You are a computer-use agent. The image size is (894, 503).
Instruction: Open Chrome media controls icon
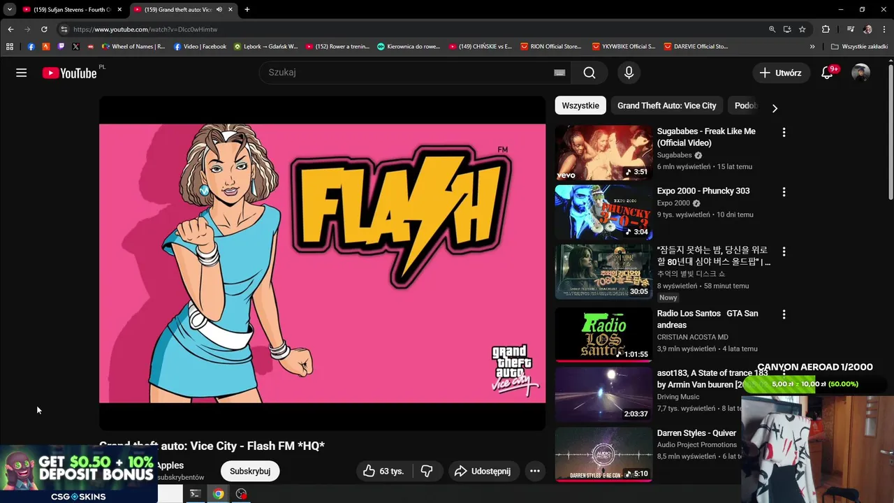point(850,29)
